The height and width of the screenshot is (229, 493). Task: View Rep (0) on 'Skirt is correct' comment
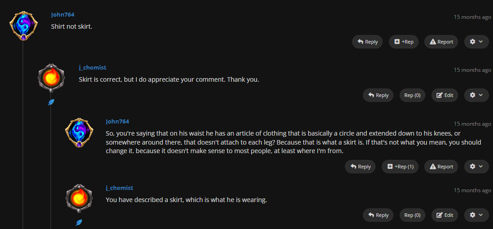click(x=412, y=95)
